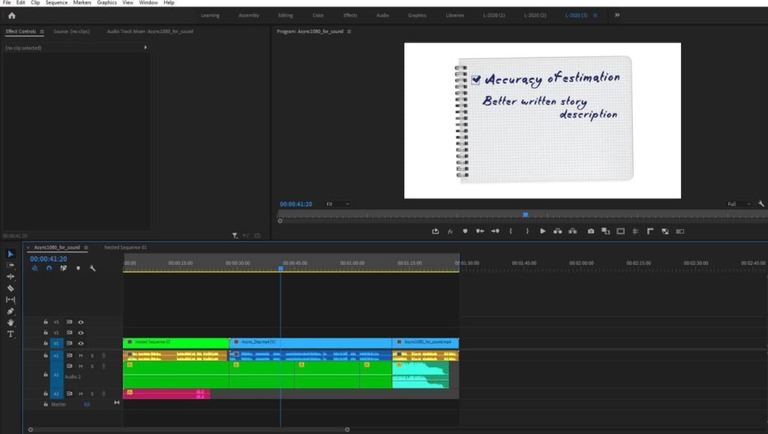768x434 pixels.
Task: Toggle lock on track V2
Action: click(46, 333)
